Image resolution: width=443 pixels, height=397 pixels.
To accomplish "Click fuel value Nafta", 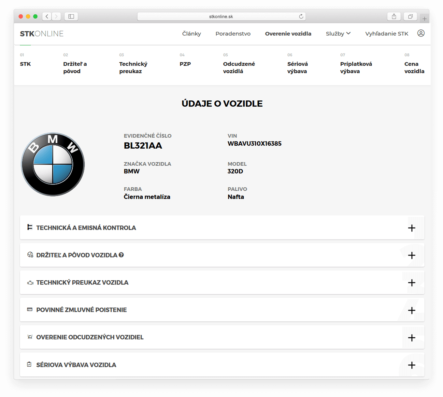I will pos(236,197).
